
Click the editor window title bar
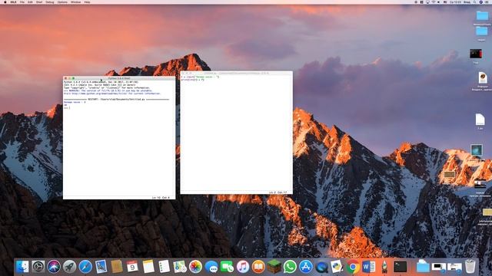(x=237, y=73)
